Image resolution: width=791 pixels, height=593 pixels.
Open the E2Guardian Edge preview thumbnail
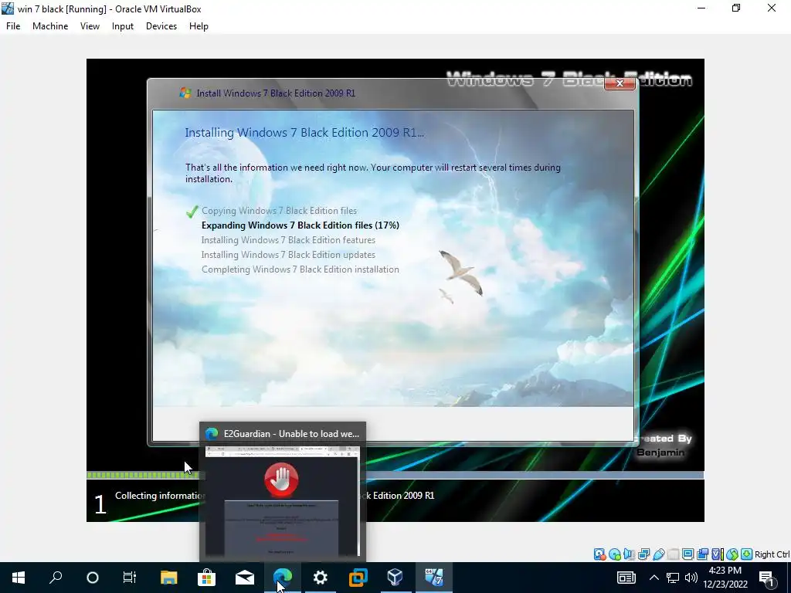pyautogui.click(x=283, y=501)
